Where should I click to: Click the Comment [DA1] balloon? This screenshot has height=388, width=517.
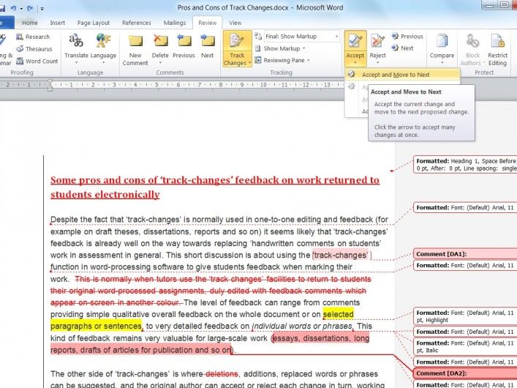(464, 254)
